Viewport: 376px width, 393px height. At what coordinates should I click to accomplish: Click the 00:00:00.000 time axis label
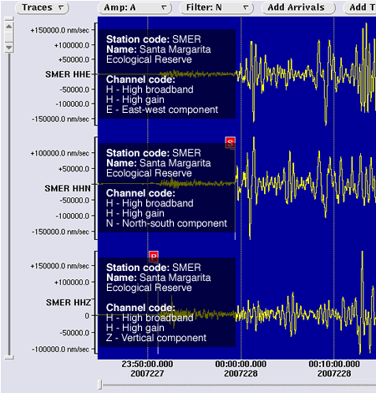pos(241,369)
